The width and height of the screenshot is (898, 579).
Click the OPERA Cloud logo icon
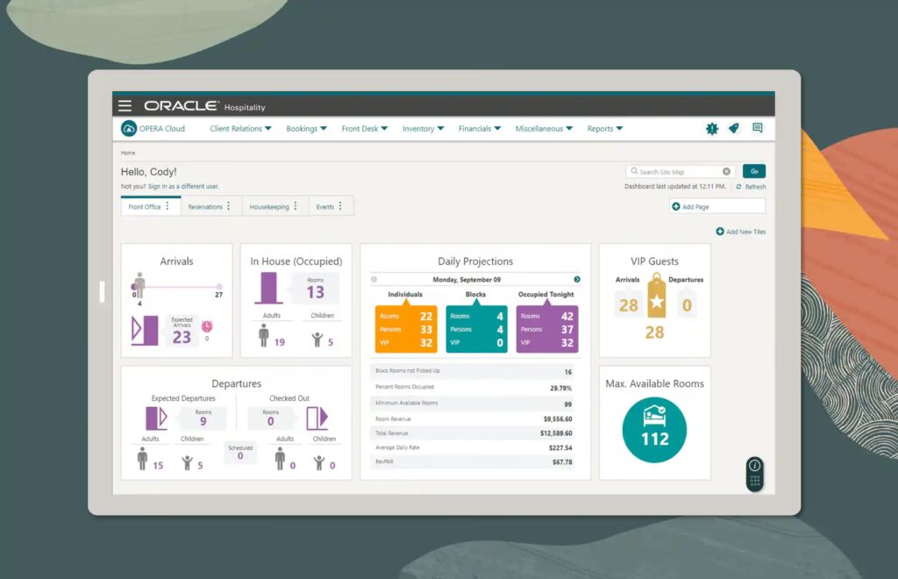click(x=129, y=129)
